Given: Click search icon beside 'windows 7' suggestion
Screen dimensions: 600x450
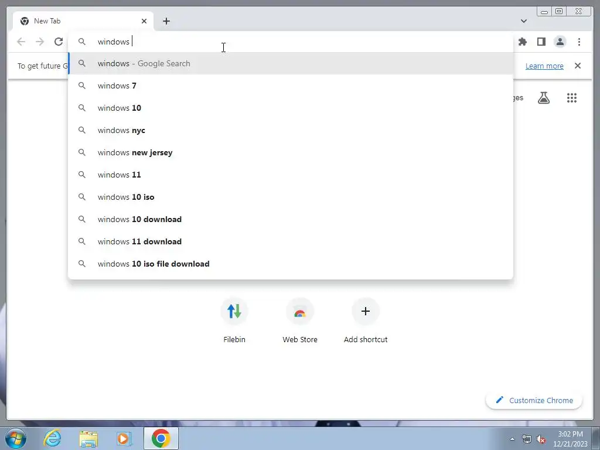Looking at the screenshot, I should coord(82,86).
